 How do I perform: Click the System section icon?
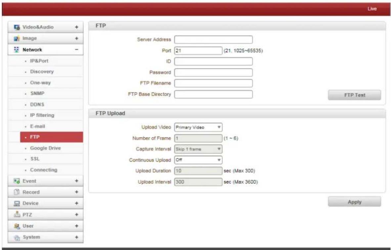tap(17, 237)
